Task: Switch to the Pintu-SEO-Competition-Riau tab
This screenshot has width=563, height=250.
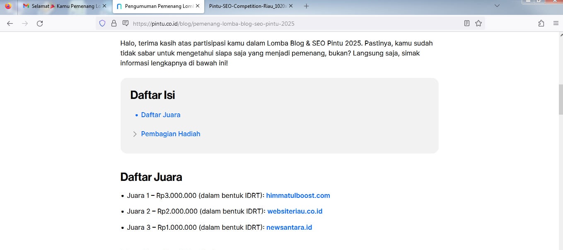Action: point(247,6)
